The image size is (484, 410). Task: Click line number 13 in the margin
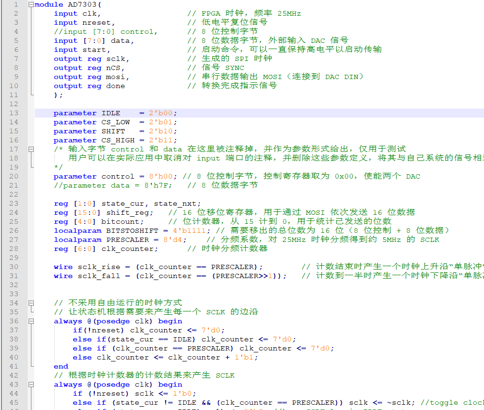tap(14, 113)
